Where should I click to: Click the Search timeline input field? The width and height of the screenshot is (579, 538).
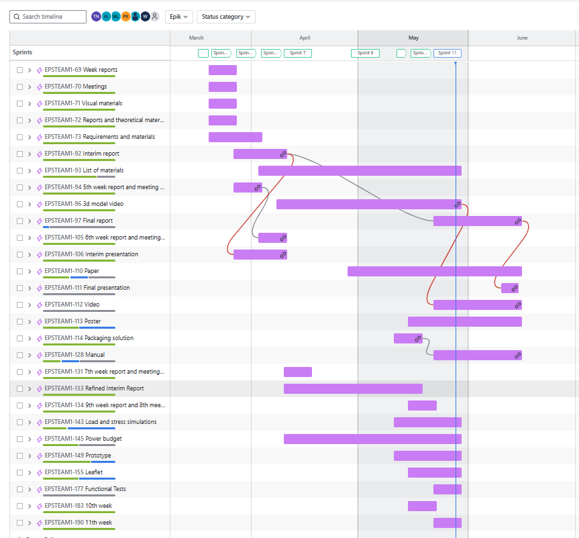[x=52, y=16]
